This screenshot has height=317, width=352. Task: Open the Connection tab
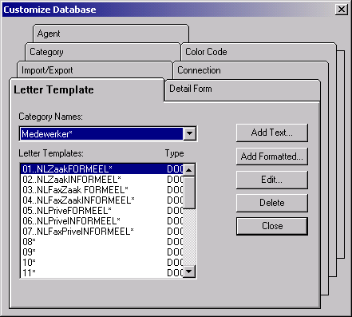point(251,70)
